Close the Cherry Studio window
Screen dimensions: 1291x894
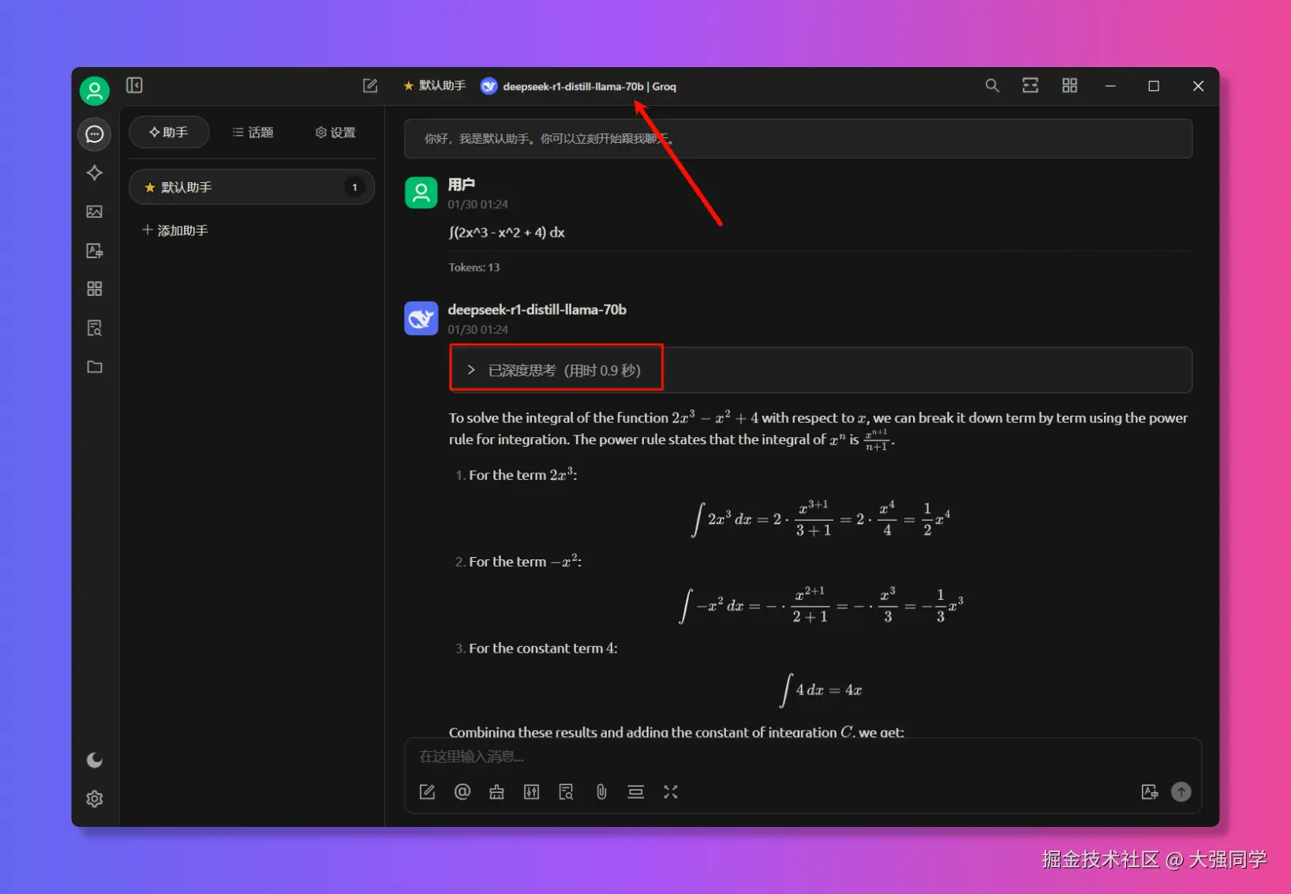[1198, 86]
